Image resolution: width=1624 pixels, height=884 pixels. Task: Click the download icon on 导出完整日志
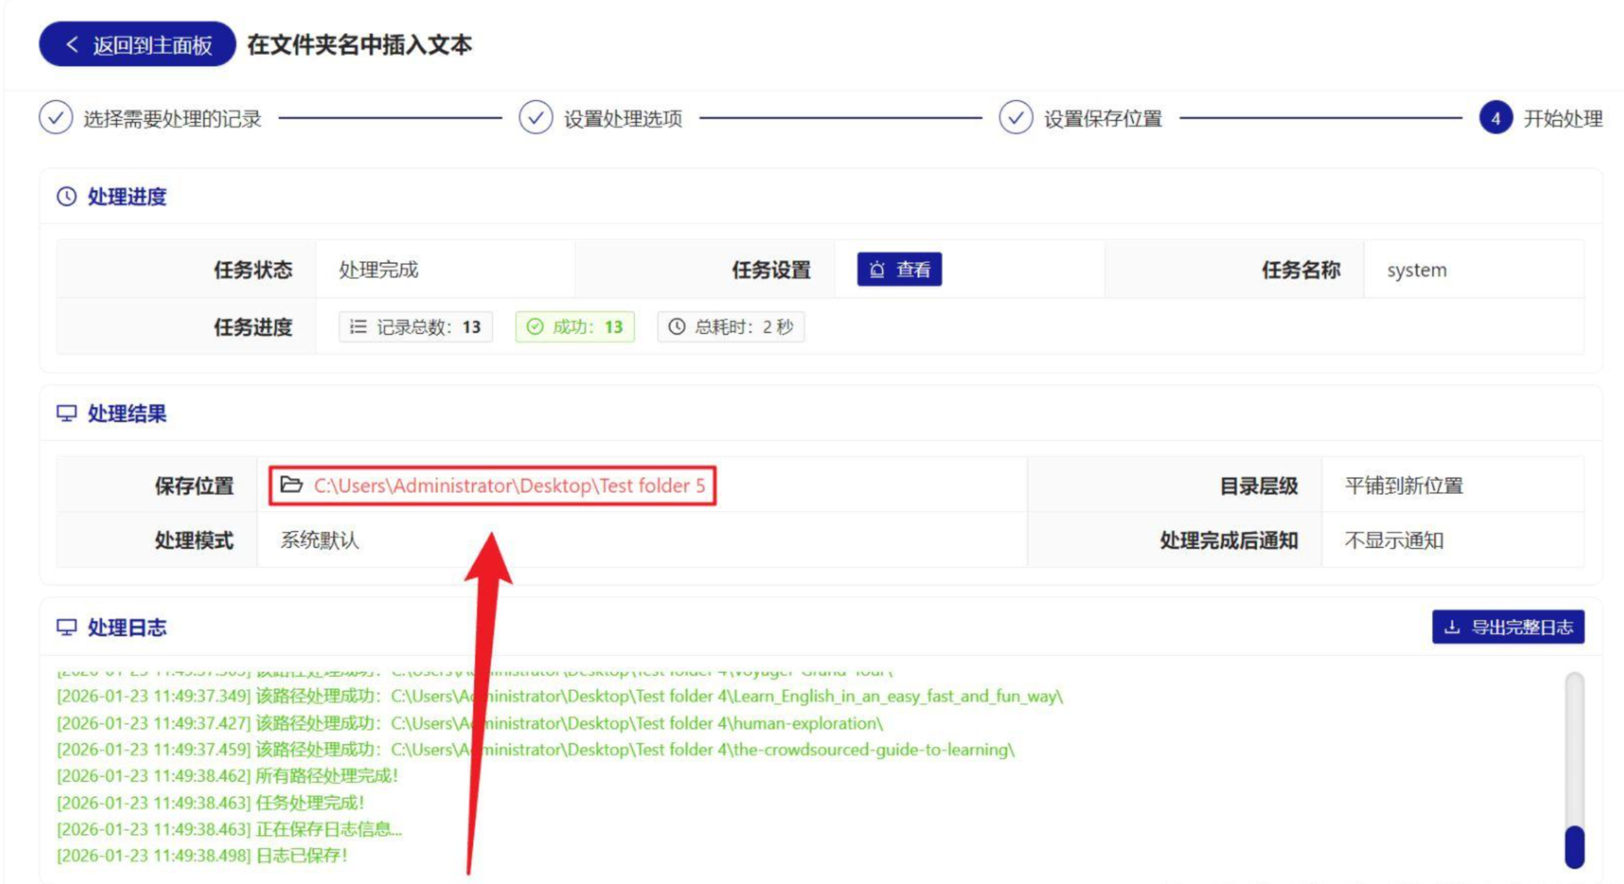pos(1451,627)
